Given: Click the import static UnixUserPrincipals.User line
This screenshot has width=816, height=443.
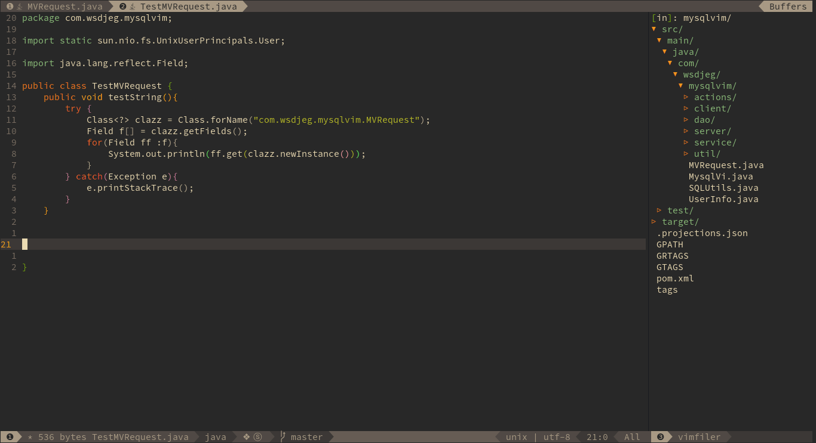Looking at the screenshot, I should (154, 41).
